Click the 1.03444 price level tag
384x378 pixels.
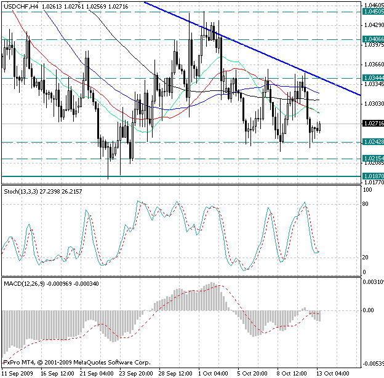coord(373,78)
